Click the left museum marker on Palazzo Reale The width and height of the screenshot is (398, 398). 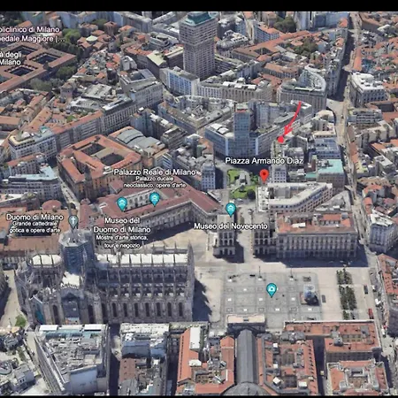tap(122, 204)
